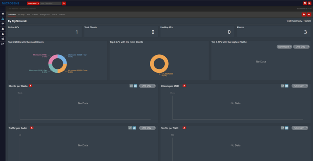Switch Clients per SSID to area chart
The image size is (313, 161).
click(x=287, y=86)
